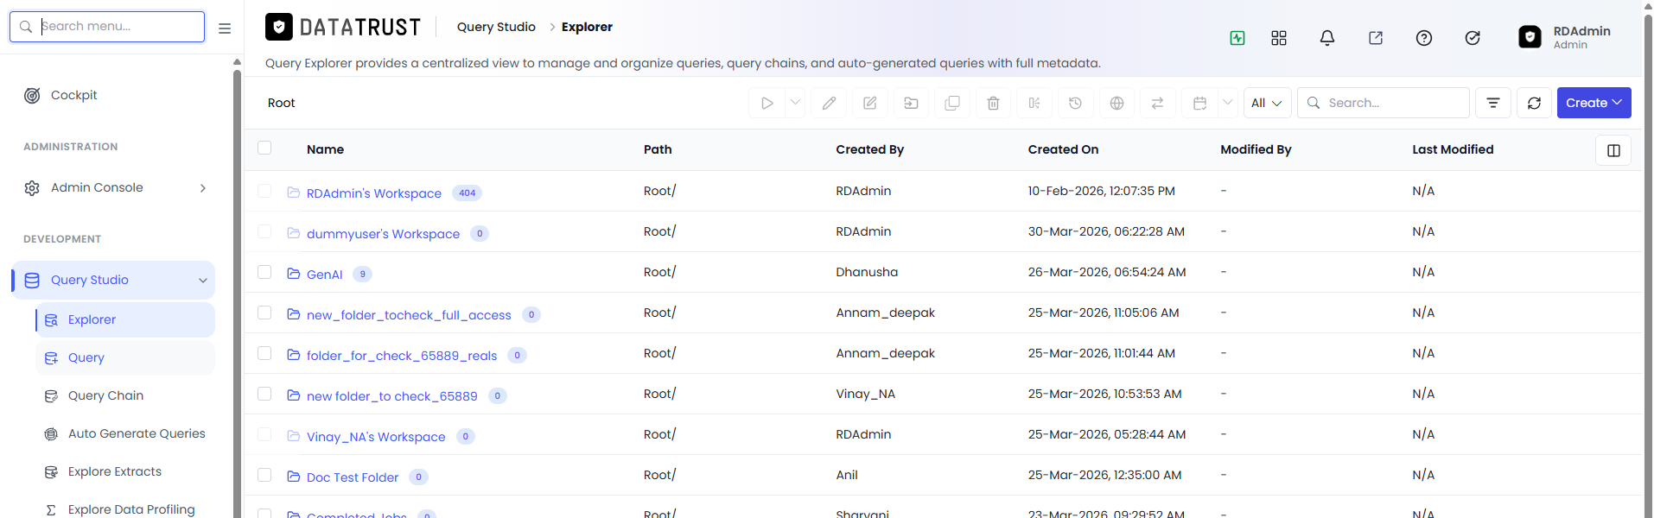Click the Root breadcrumb label

click(x=281, y=103)
